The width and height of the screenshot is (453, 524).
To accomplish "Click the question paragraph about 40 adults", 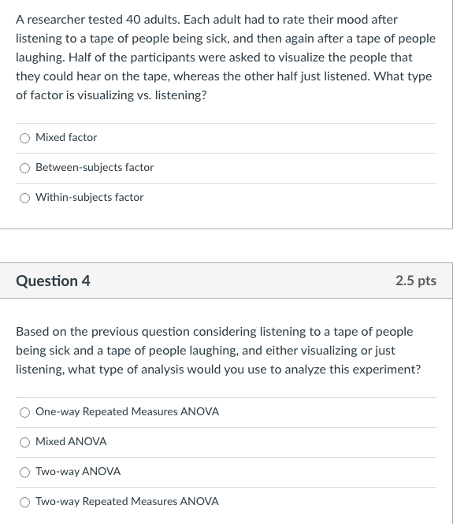I will point(226,58).
